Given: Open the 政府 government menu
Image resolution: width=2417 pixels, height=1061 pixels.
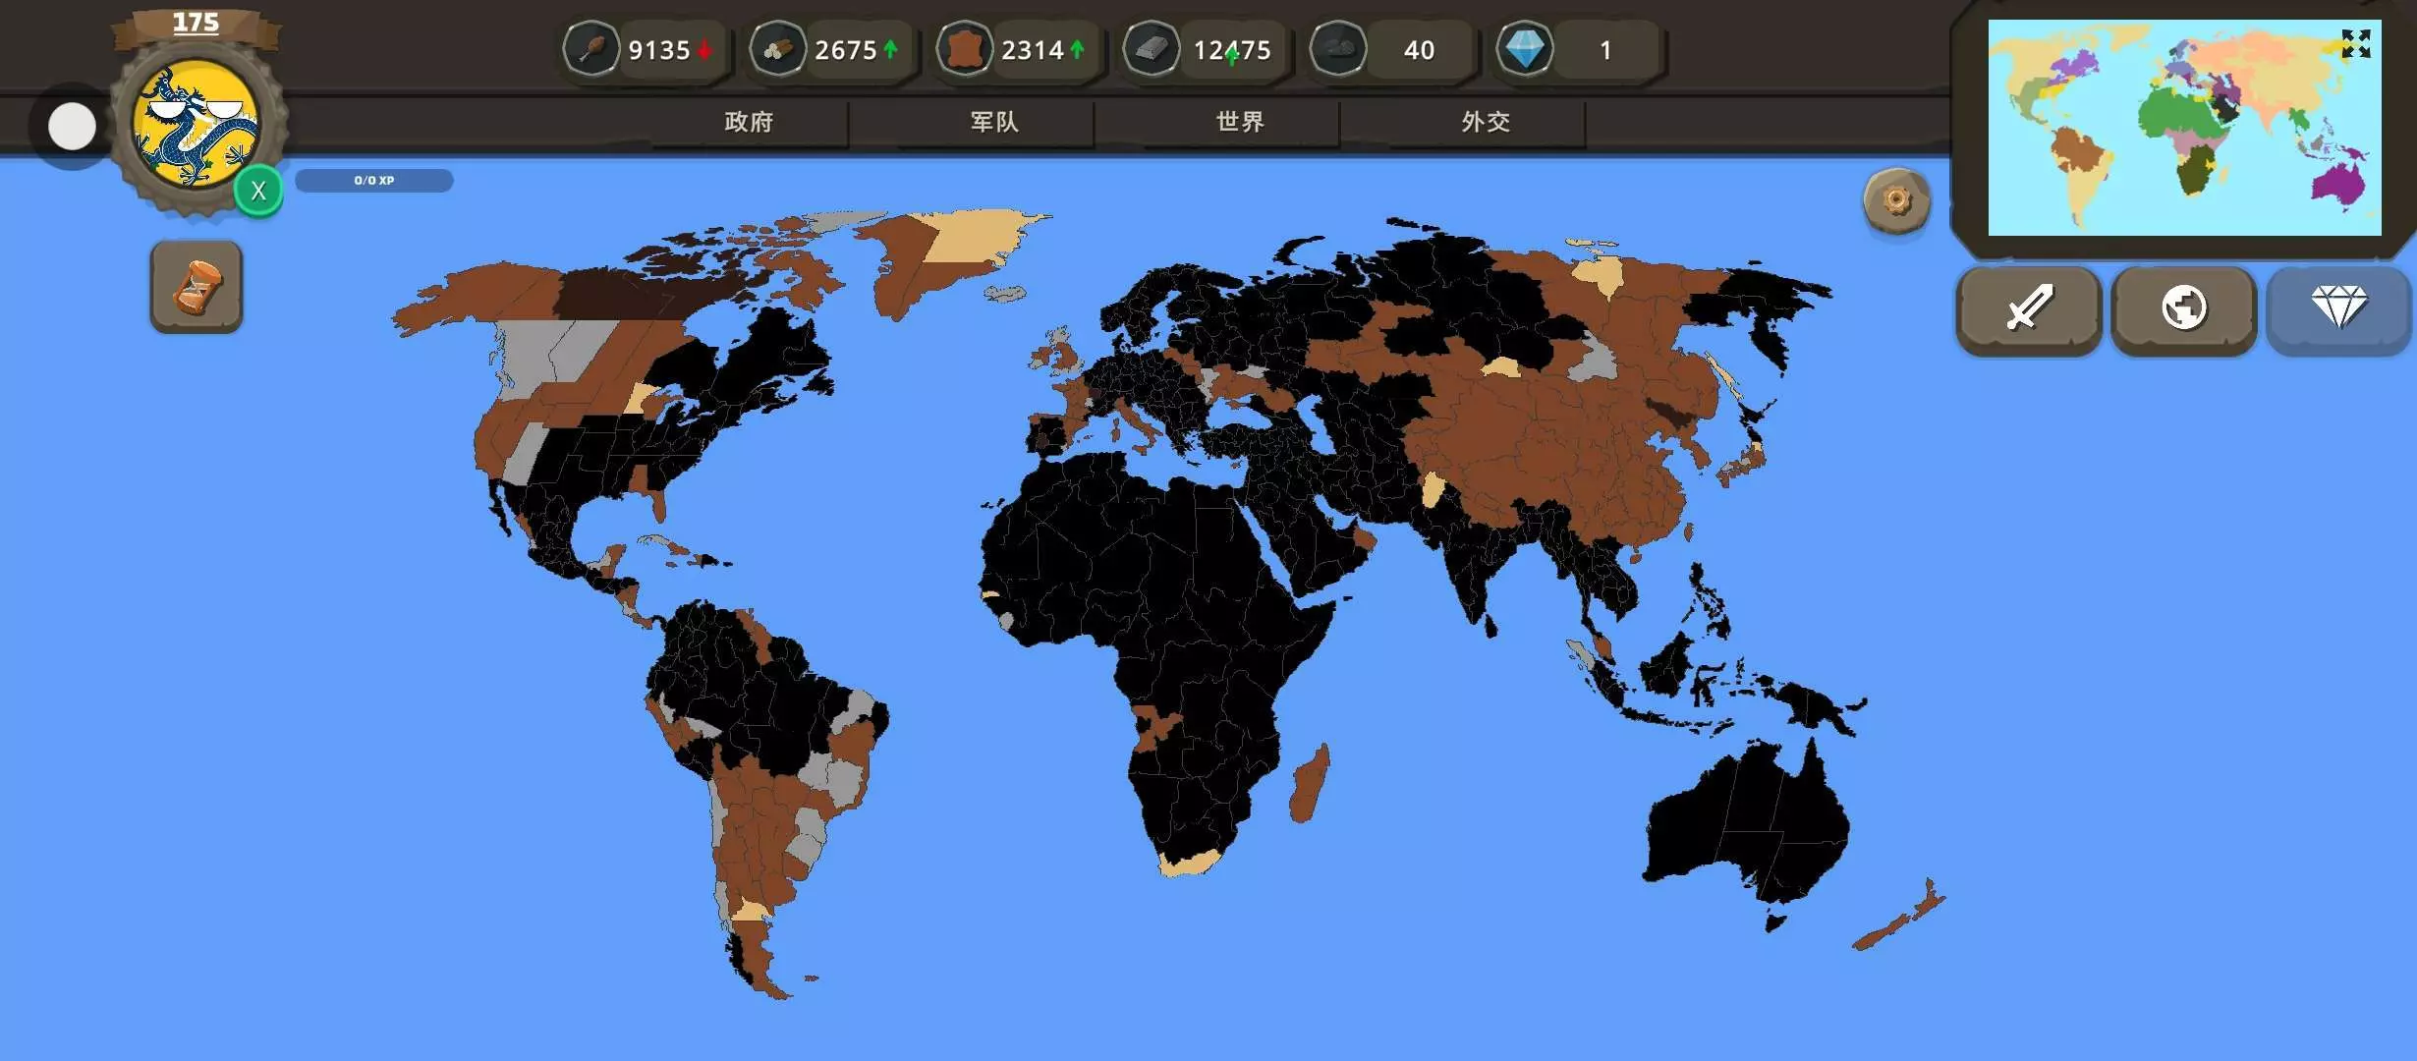Looking at the screenshot, I should click(749, 122).
